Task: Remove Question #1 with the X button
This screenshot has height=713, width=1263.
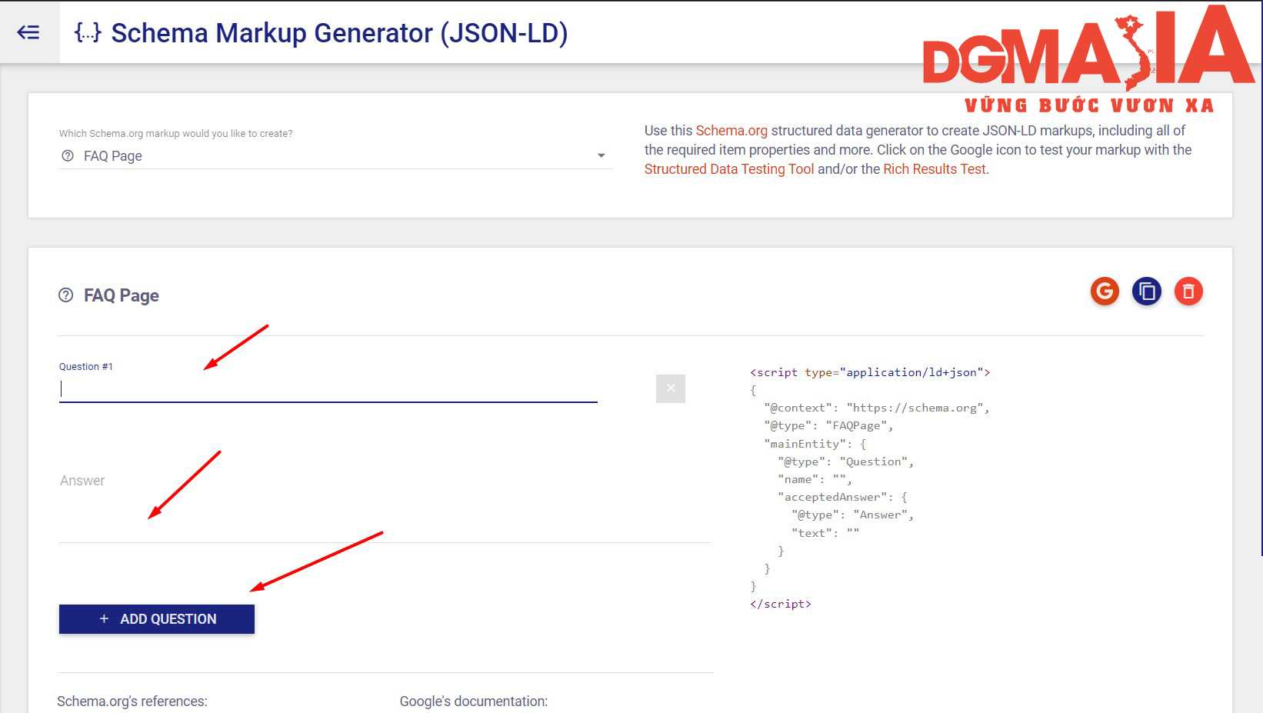Action: 671,388
